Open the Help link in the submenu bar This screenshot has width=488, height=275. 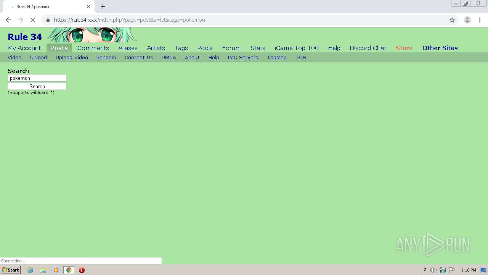point(213,58)
